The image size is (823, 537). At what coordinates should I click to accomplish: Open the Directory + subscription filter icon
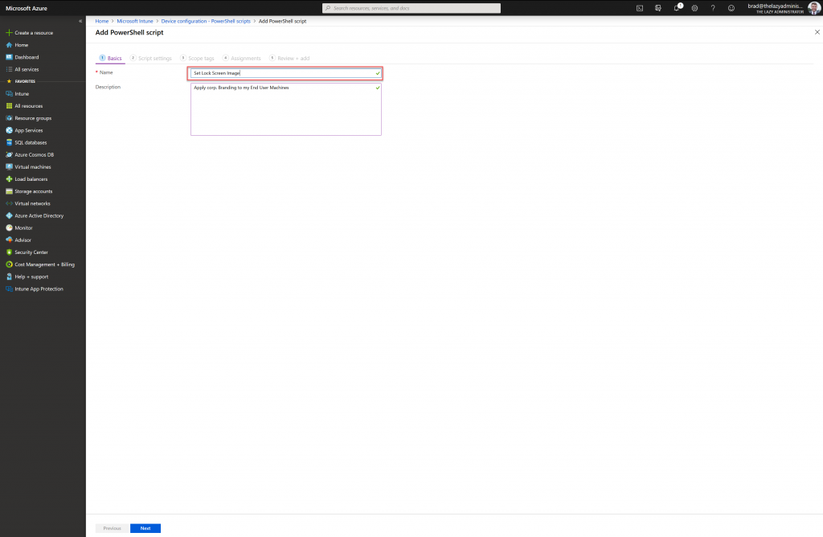[658, 8]
